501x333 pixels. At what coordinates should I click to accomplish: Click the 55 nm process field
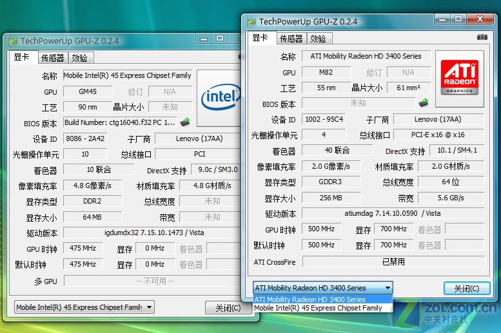tap(326, 88)
